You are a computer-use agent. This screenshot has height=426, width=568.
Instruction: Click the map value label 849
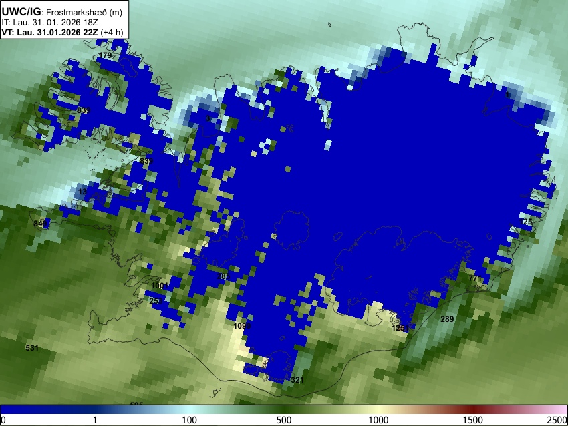click(x=40, y=224)
